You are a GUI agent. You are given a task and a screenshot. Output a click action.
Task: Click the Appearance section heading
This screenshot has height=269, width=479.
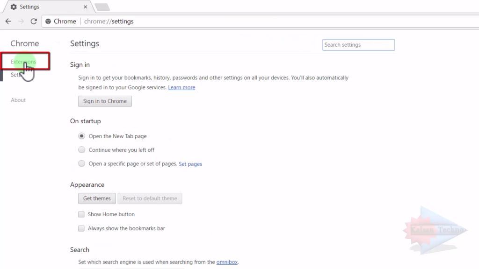87,185
